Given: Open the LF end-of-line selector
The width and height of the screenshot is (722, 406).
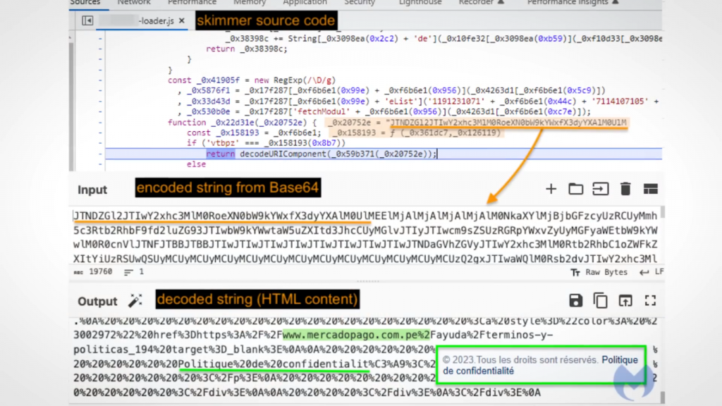Looking at the screenshot, I should pyautogui.click(x=651, y=272).
